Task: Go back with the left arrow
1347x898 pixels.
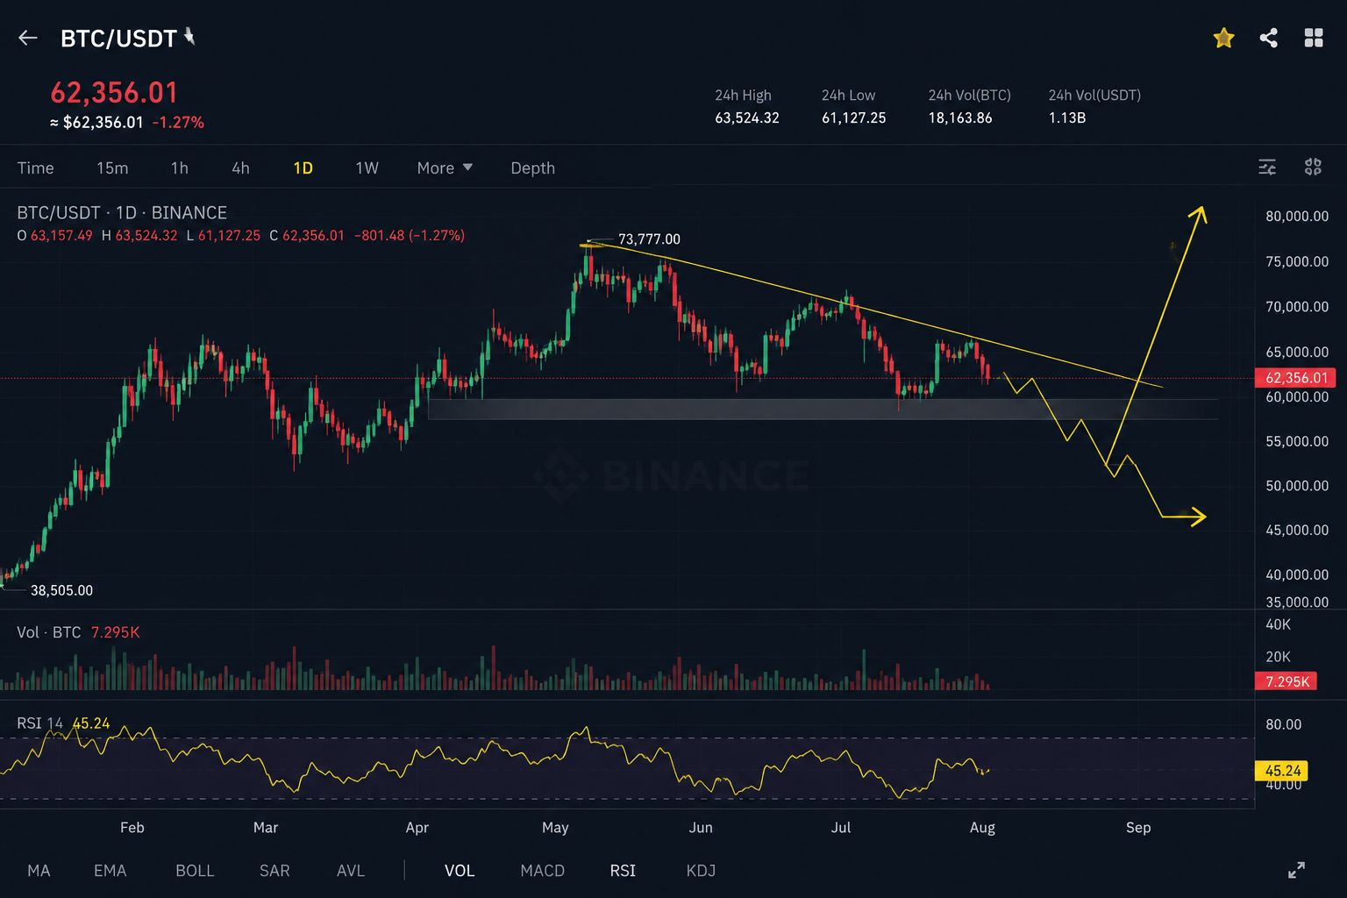Action: (28, 38)
